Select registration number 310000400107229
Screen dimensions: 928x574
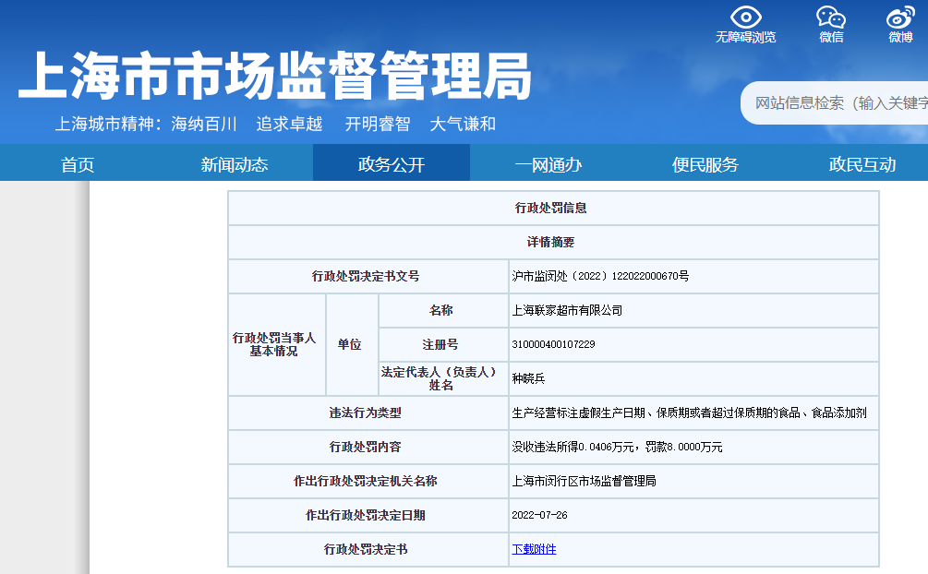pos(553,344)
